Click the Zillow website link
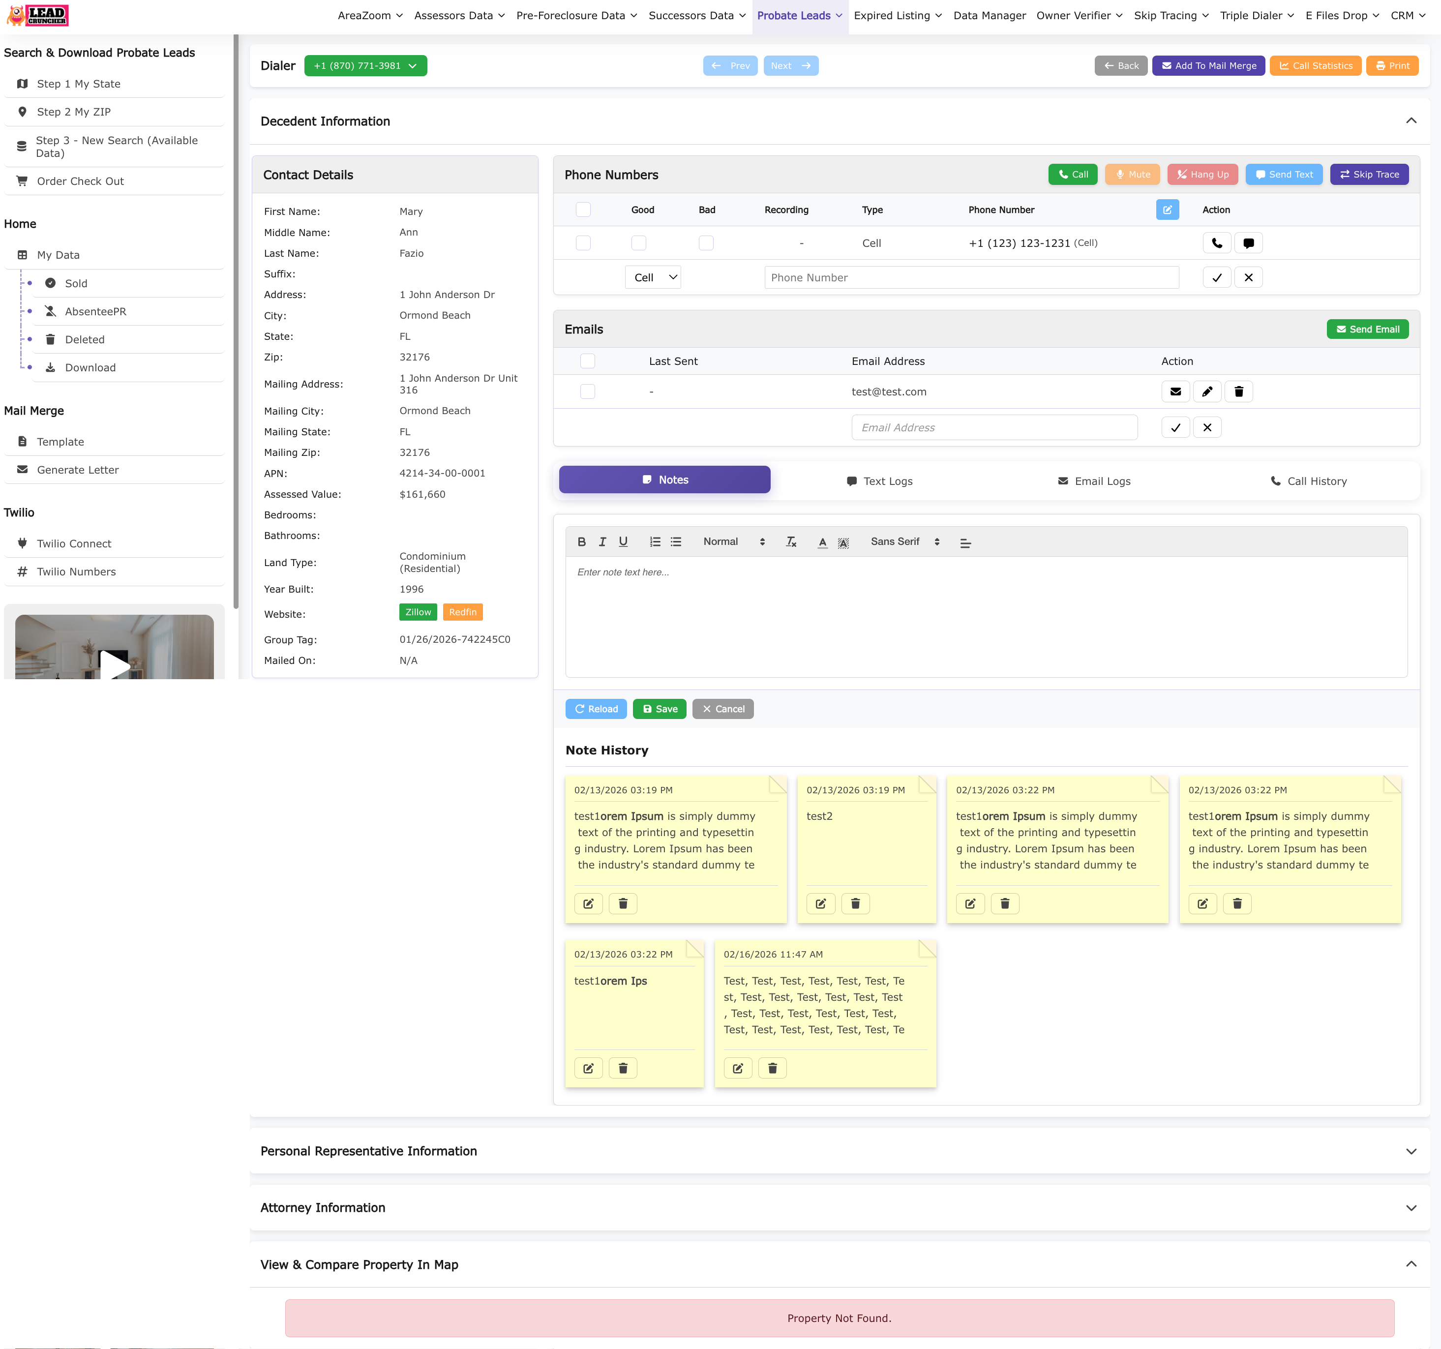The width and height of the screenshot is (1441, 1349). (x=418, y=612)
